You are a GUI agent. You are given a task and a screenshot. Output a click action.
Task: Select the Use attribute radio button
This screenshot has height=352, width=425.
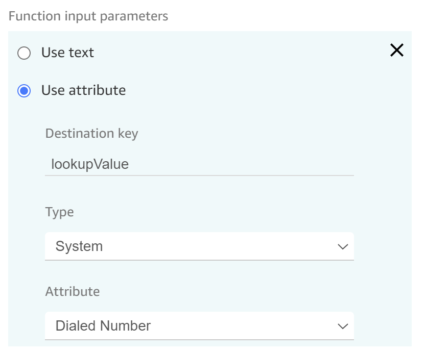coord(24,90)
